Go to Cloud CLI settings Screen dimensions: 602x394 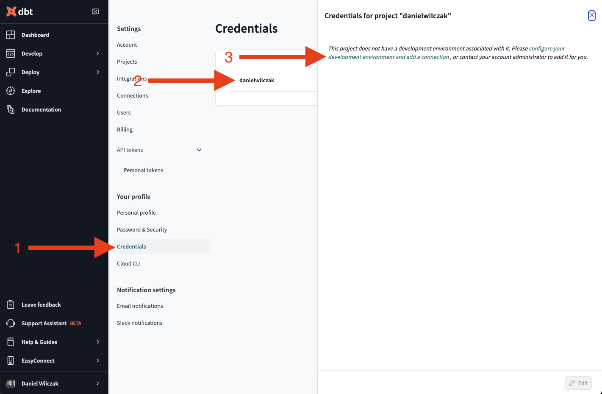[x=129, y=263]
